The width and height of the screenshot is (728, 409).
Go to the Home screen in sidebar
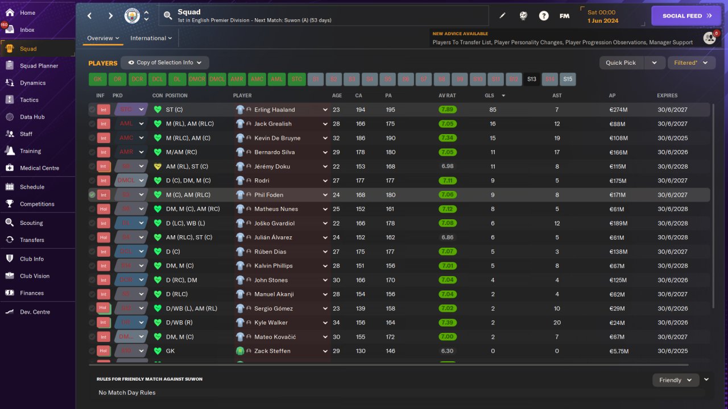(x=27, y=12)
